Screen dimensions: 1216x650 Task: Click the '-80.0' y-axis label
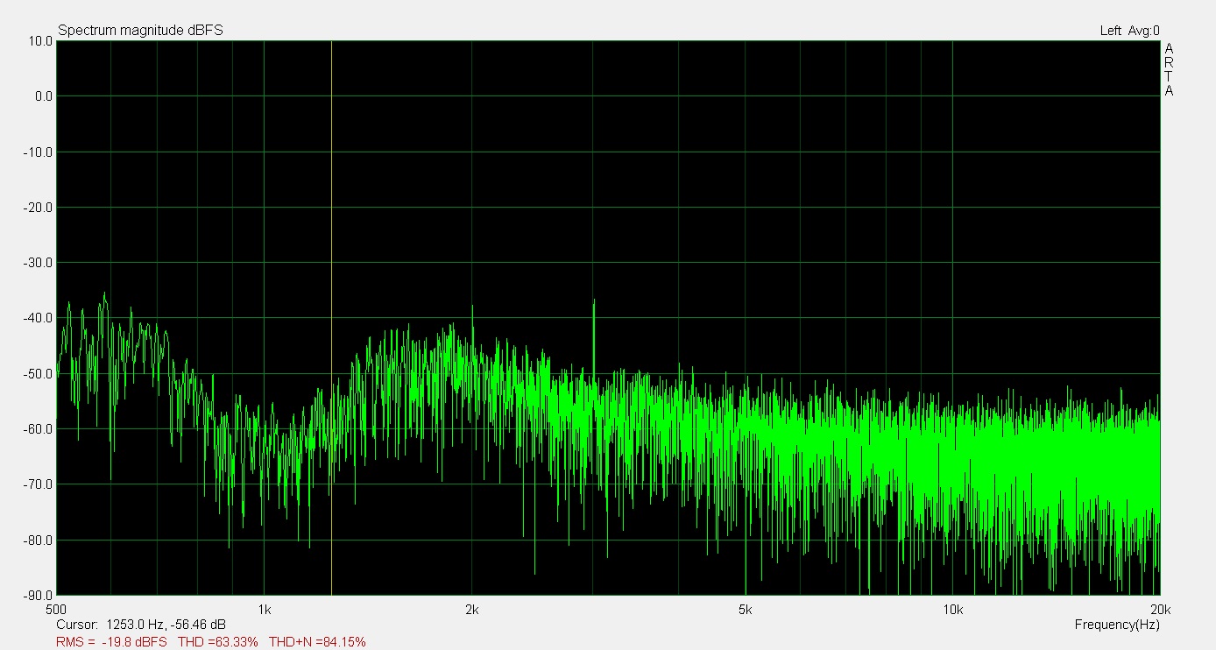click(x=37, y=540)
